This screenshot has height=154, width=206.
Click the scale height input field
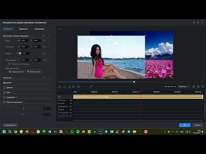37,41
